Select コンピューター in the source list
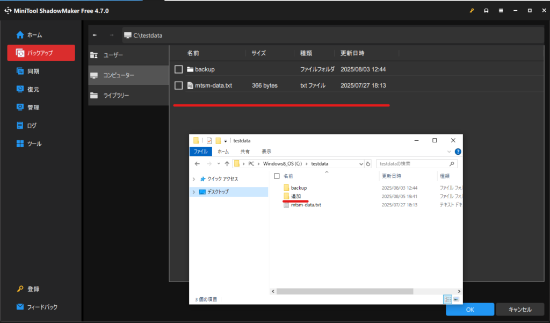This screenshot has height=323, width=550. pyautogui.click(x=129, y=75)
